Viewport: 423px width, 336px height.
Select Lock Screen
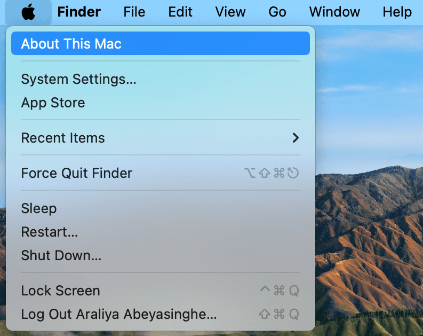(60, 291)
